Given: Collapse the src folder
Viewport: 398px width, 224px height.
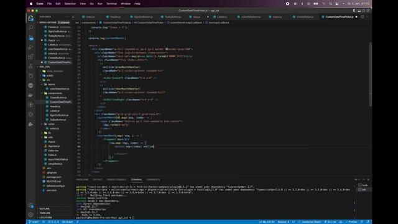Looking at the screenshot, I should tap(54, 80).
